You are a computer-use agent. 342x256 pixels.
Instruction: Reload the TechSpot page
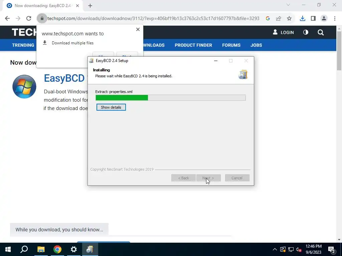(x=29, y=19)
